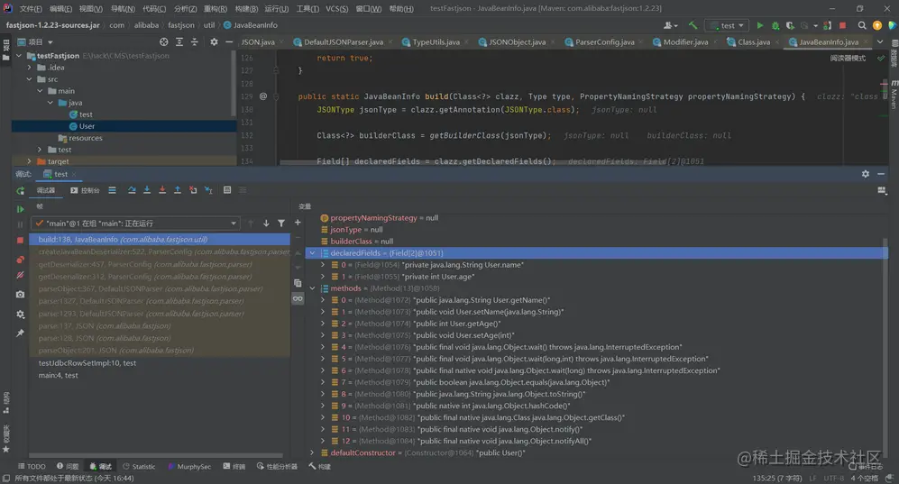Click Expand All icon in the Project panel

click(179, 41)
